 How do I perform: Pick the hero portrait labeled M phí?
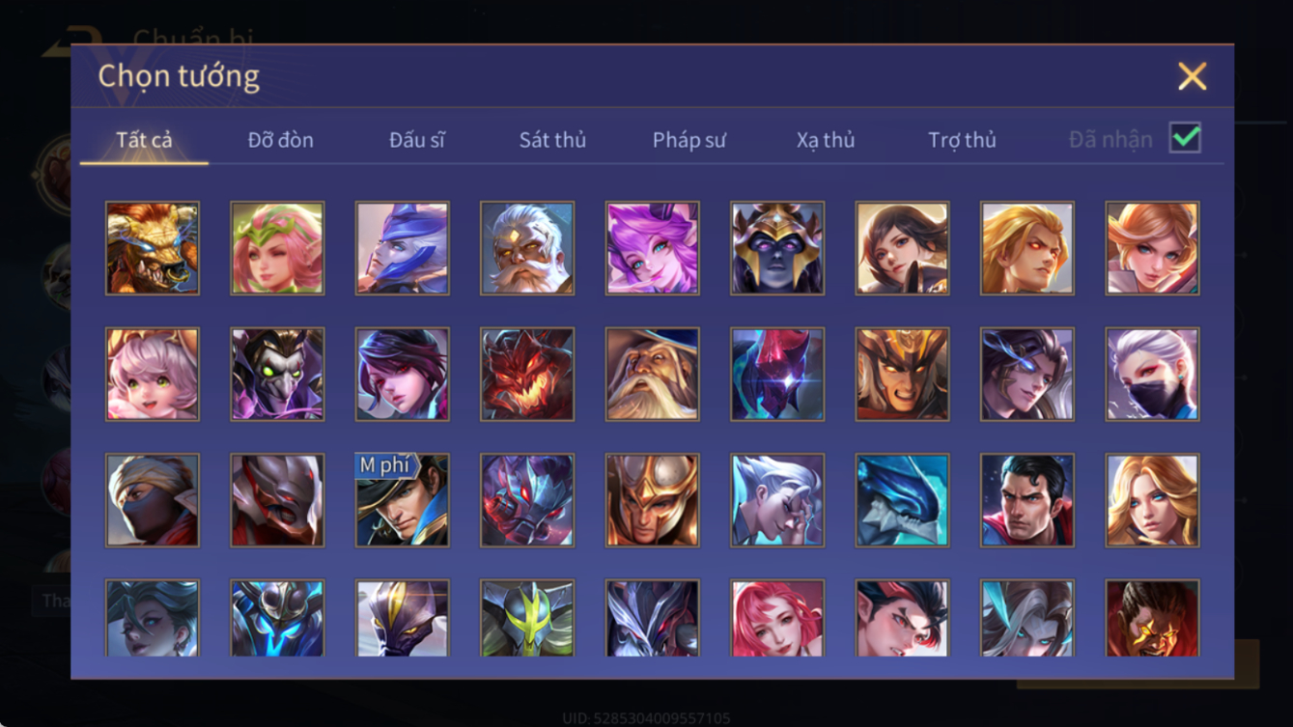click(x=402, y=500)
